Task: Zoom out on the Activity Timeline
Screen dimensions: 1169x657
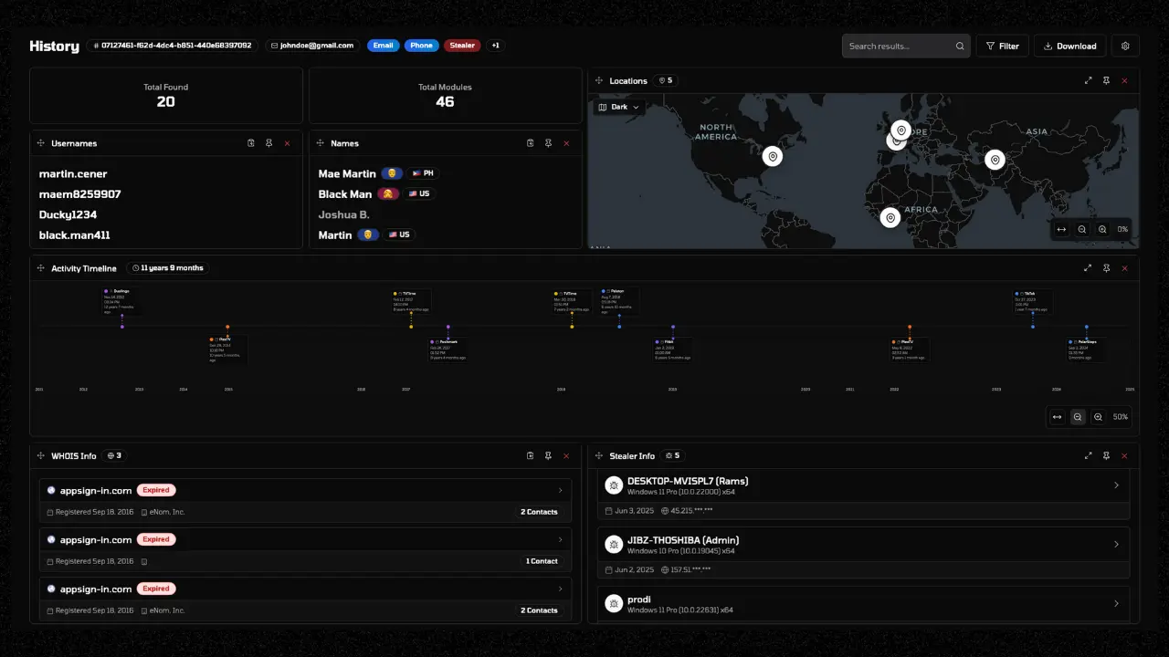Action: [1078, 417]
